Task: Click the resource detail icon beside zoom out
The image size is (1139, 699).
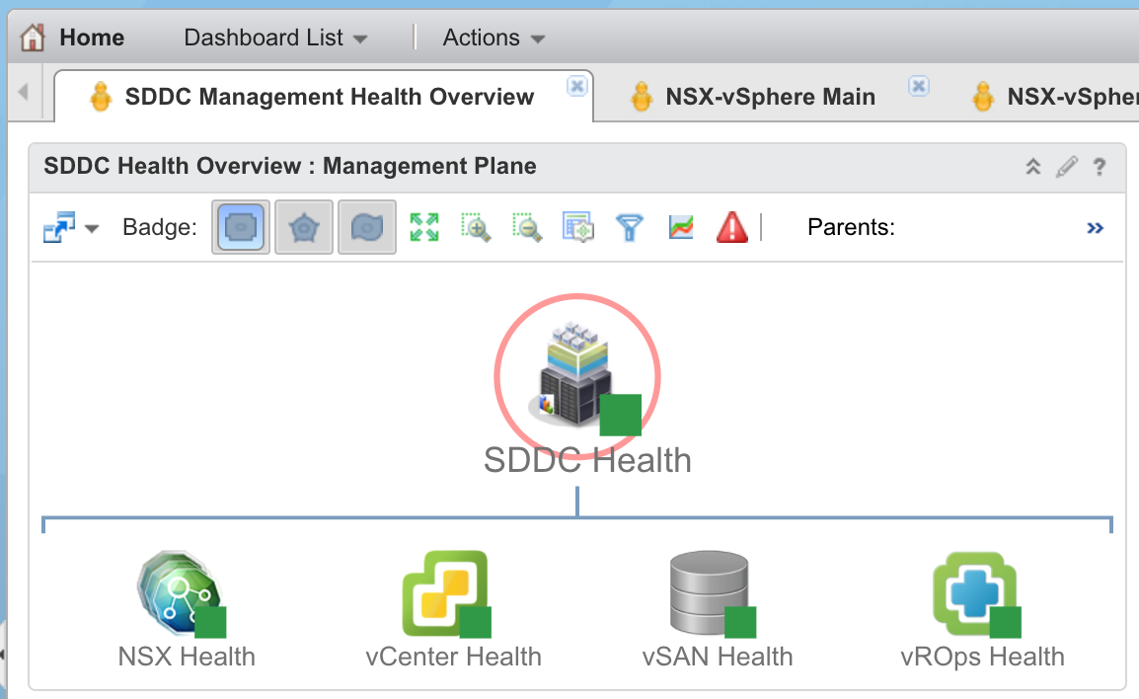Action: [577, 228]
